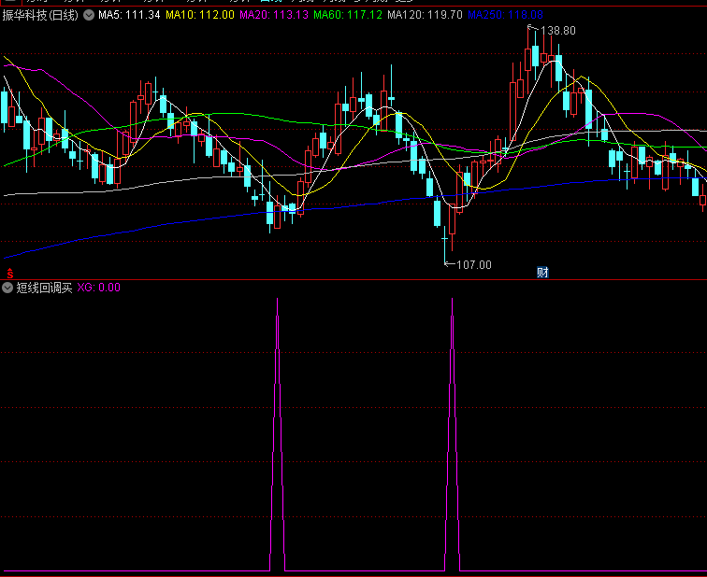Image resolution: width=707 pixels, height=577 pixels.
Task: Expand the dropdown arrow beside 短线回调买
Action: 8,288
